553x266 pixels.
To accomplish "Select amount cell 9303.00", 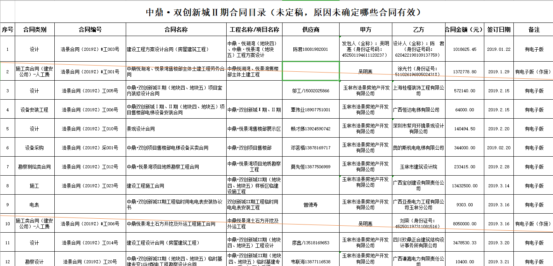I will tap(465, 205).
